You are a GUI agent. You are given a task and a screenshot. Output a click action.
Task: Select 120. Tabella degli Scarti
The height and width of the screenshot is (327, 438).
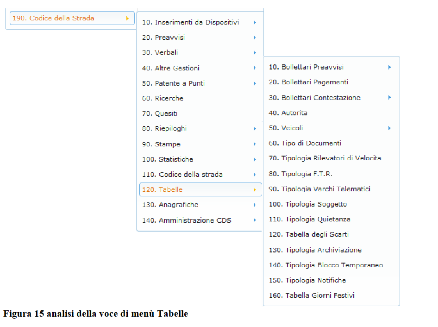tap(309, 234)
